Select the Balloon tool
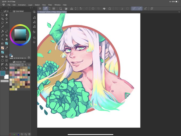This screenshot has width=181, height=136. pyautogui.click(x=2, y=69)
